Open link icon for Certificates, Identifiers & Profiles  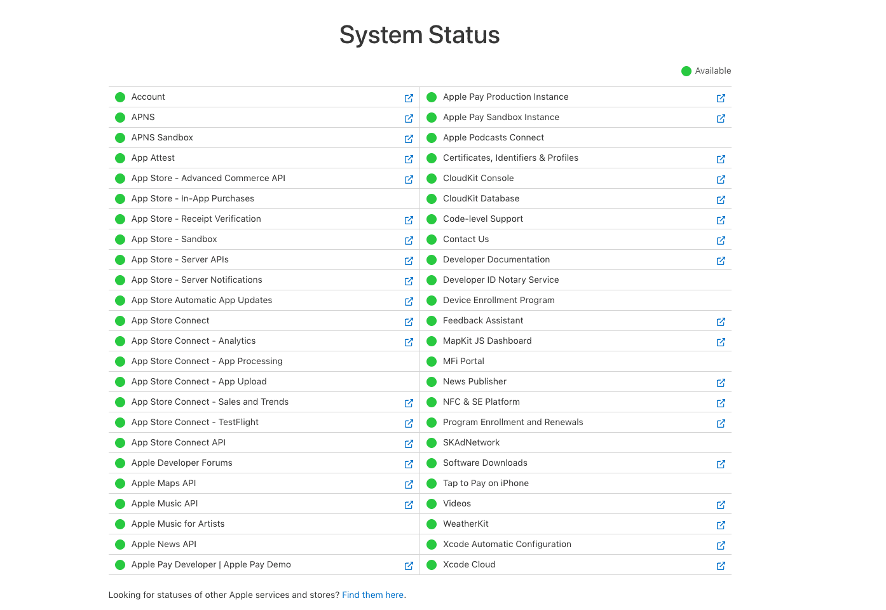[721, 159]
